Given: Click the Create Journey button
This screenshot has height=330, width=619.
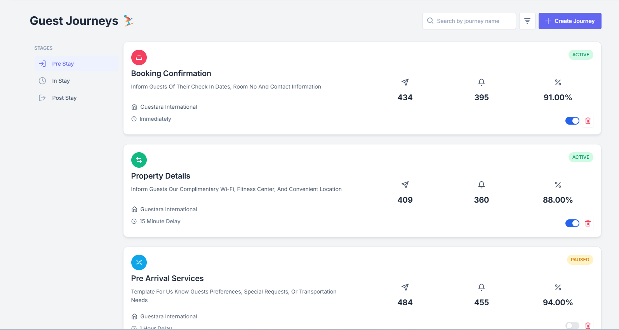Looking at the screenshot, I should pyautogui.click(x=570, y=21).
